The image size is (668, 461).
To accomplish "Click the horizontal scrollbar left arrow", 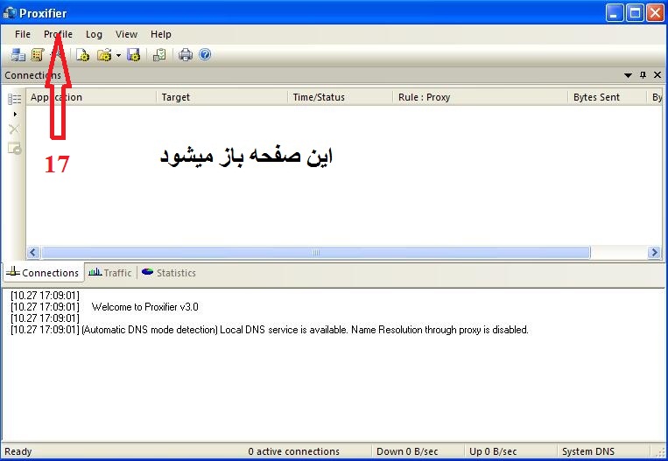I will point(33,253).
